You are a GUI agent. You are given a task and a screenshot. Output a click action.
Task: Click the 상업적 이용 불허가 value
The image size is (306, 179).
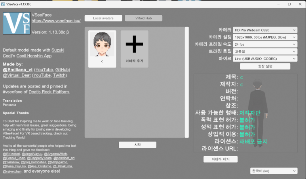pos(247,134)
